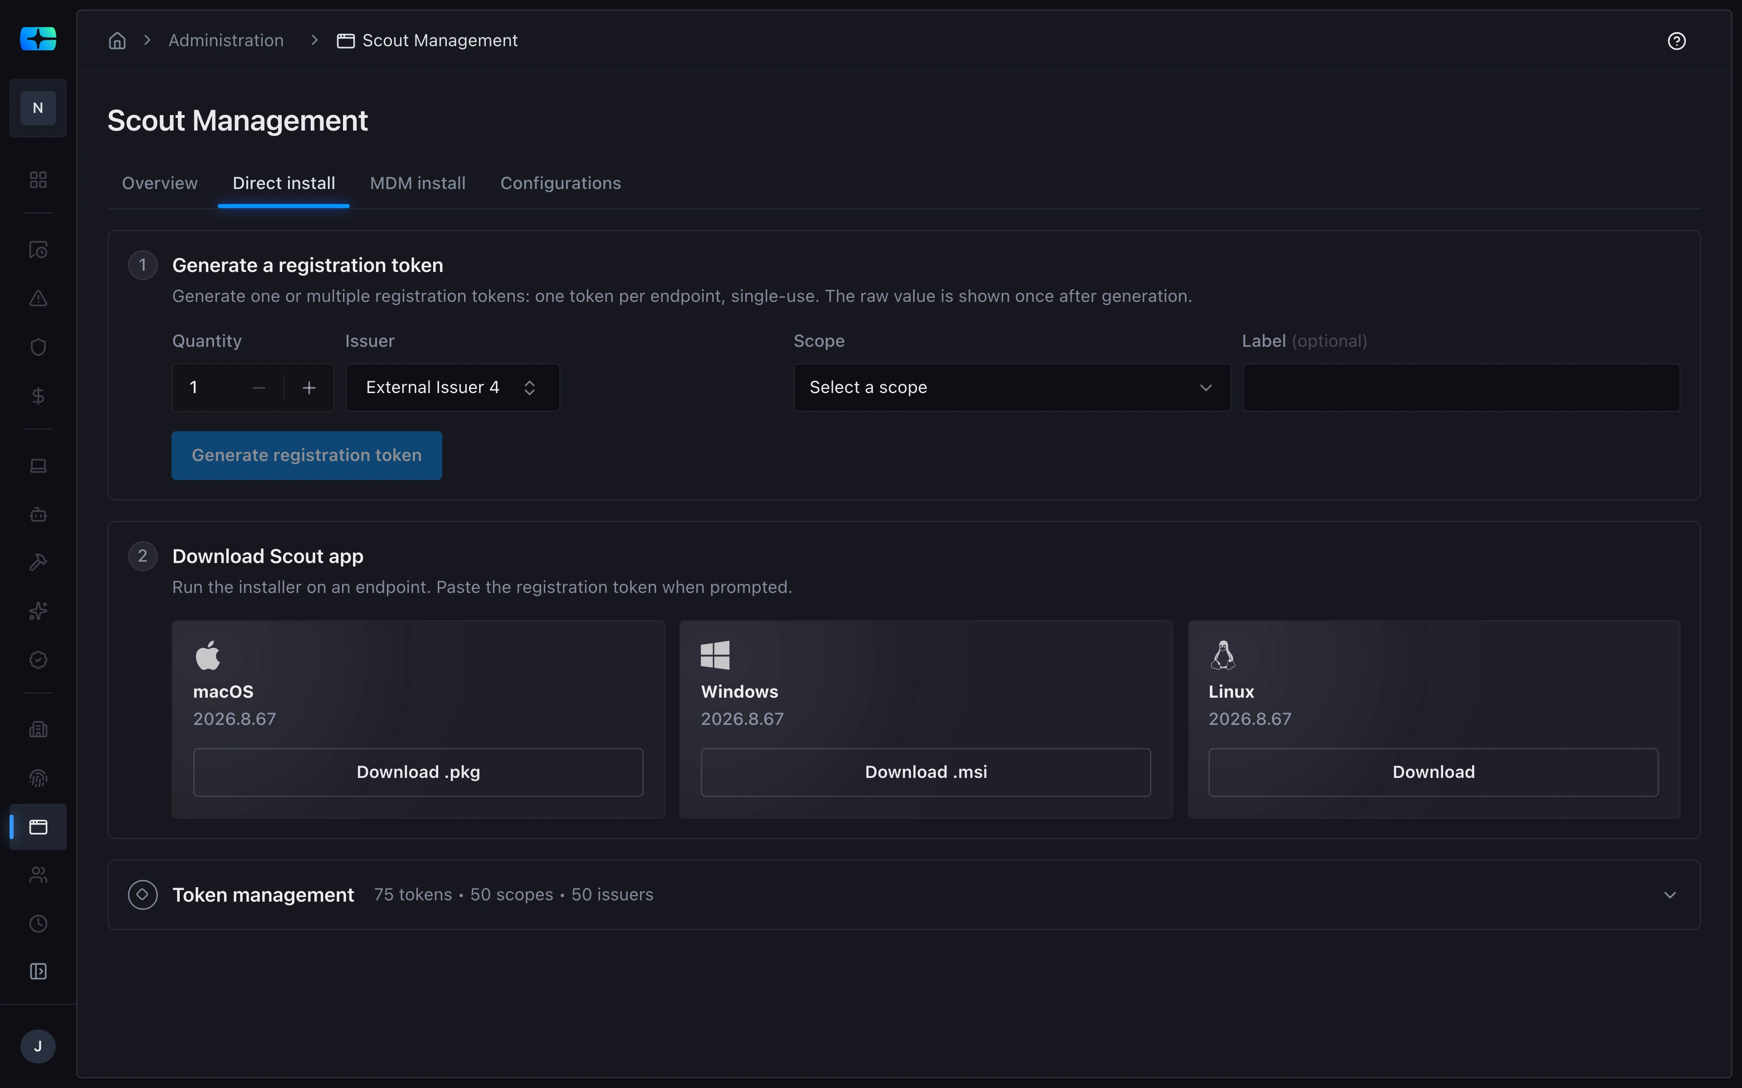1742x1088 pixels.
Task: Open the fingerprint sidebar icon
Action: point(38,778)
